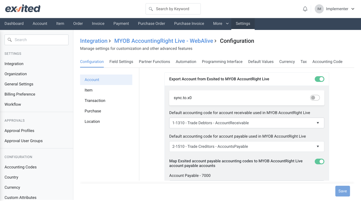Switch to the Accounting Code tab
The image size is (361, 201).
(x=327, y=62)
